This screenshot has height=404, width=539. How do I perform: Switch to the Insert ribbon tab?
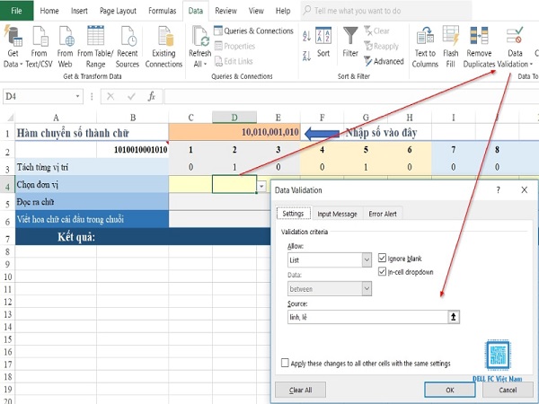coord(79,11)
